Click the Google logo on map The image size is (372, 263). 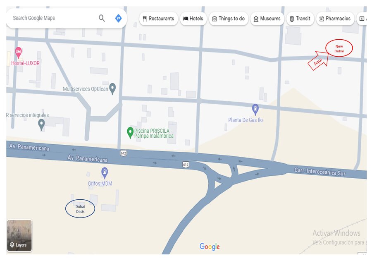pos(210,246)
